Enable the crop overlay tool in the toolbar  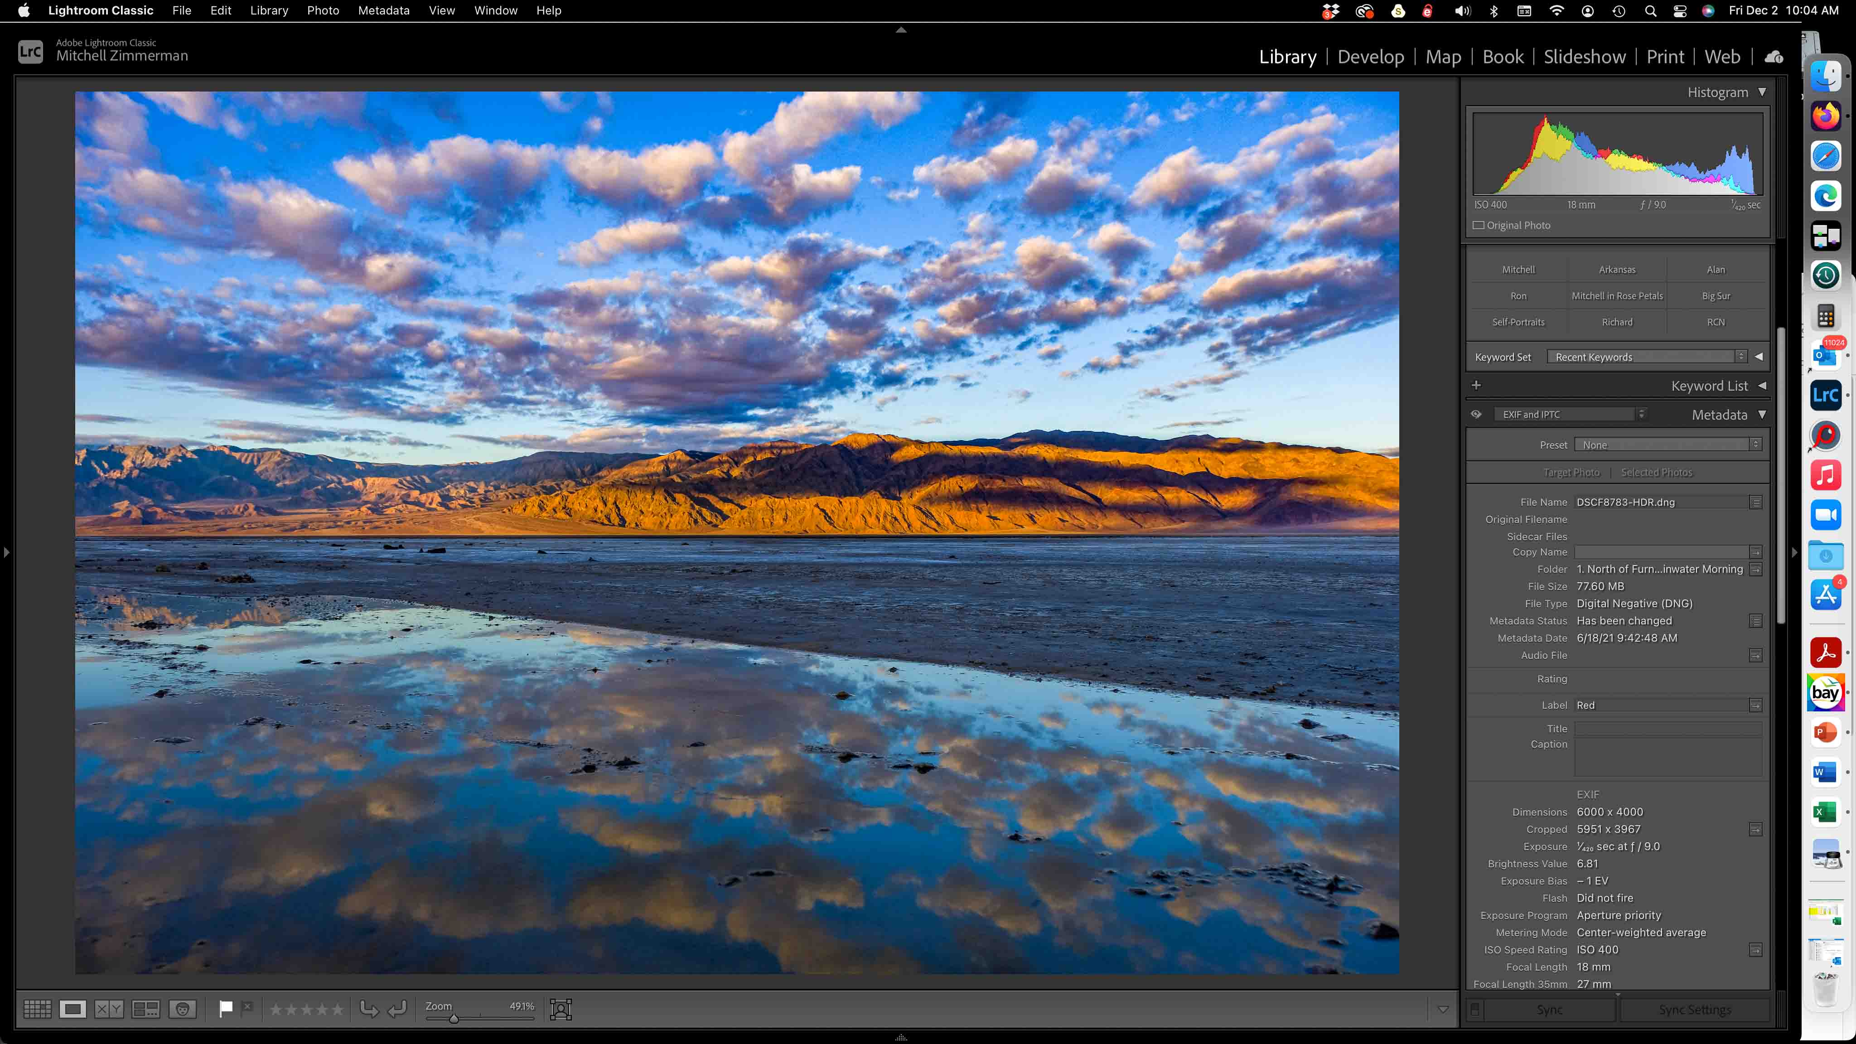[x=561, y=1009]
